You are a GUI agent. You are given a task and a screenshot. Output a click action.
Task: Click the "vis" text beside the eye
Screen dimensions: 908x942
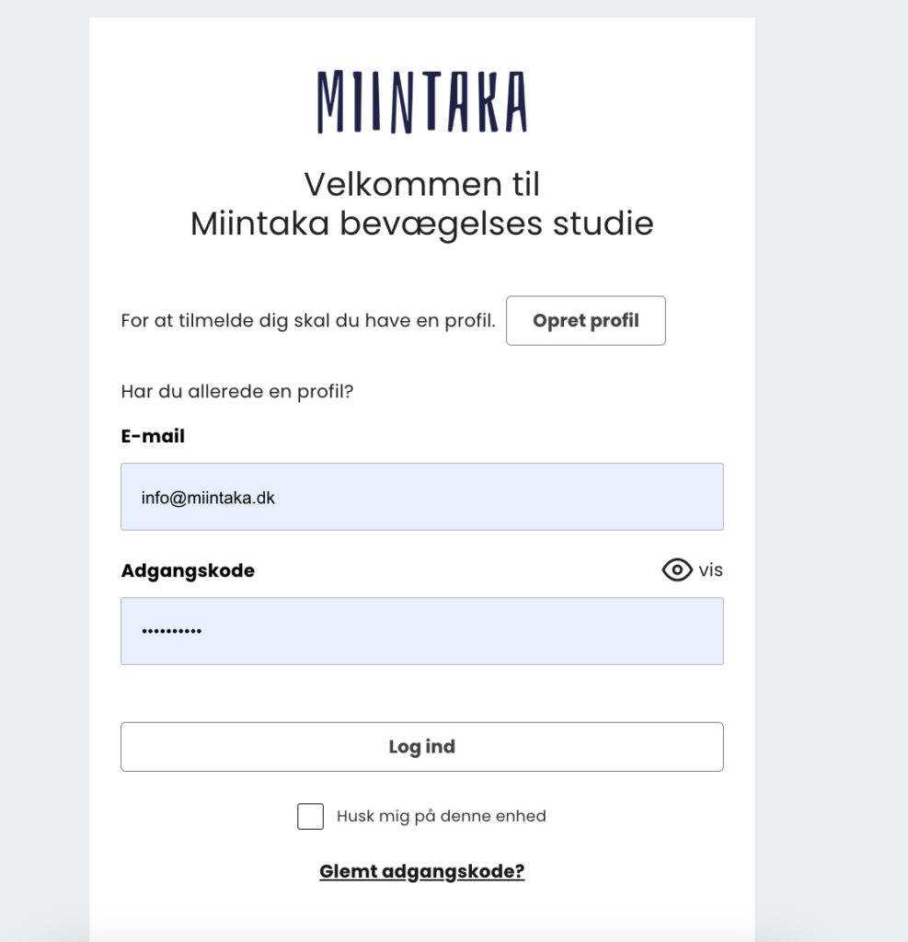pos(710,570)
